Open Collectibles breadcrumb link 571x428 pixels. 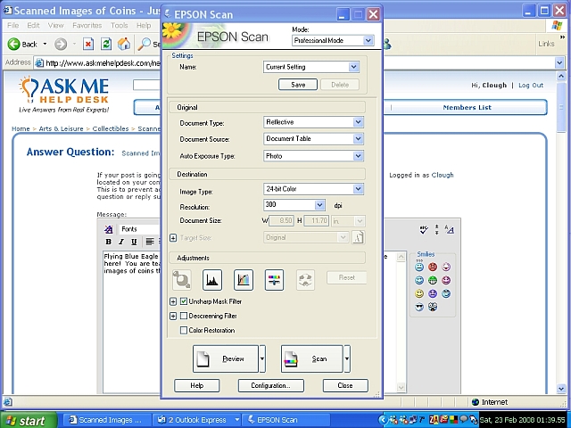[111, 128]
